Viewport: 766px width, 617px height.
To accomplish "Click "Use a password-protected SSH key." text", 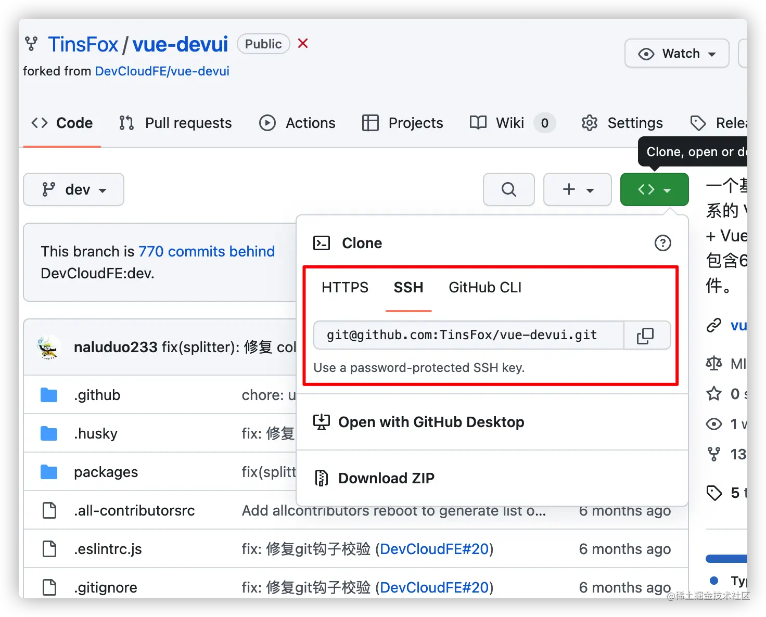I will [x=419, y=368].
